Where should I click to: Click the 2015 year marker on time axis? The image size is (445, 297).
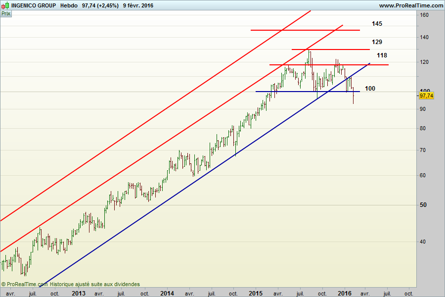coord(256,293)
